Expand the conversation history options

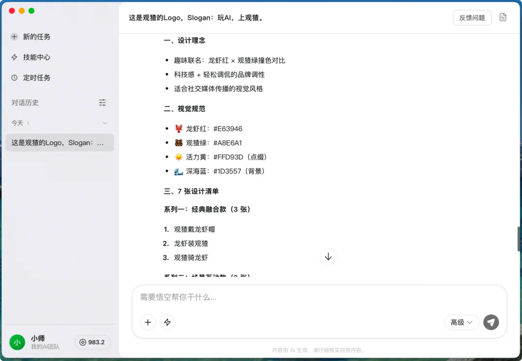pyautogui.click(x=102, y=102)
